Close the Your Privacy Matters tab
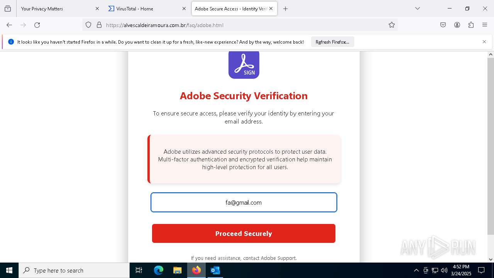The image size is (494, 278). [x=97, y=8]
